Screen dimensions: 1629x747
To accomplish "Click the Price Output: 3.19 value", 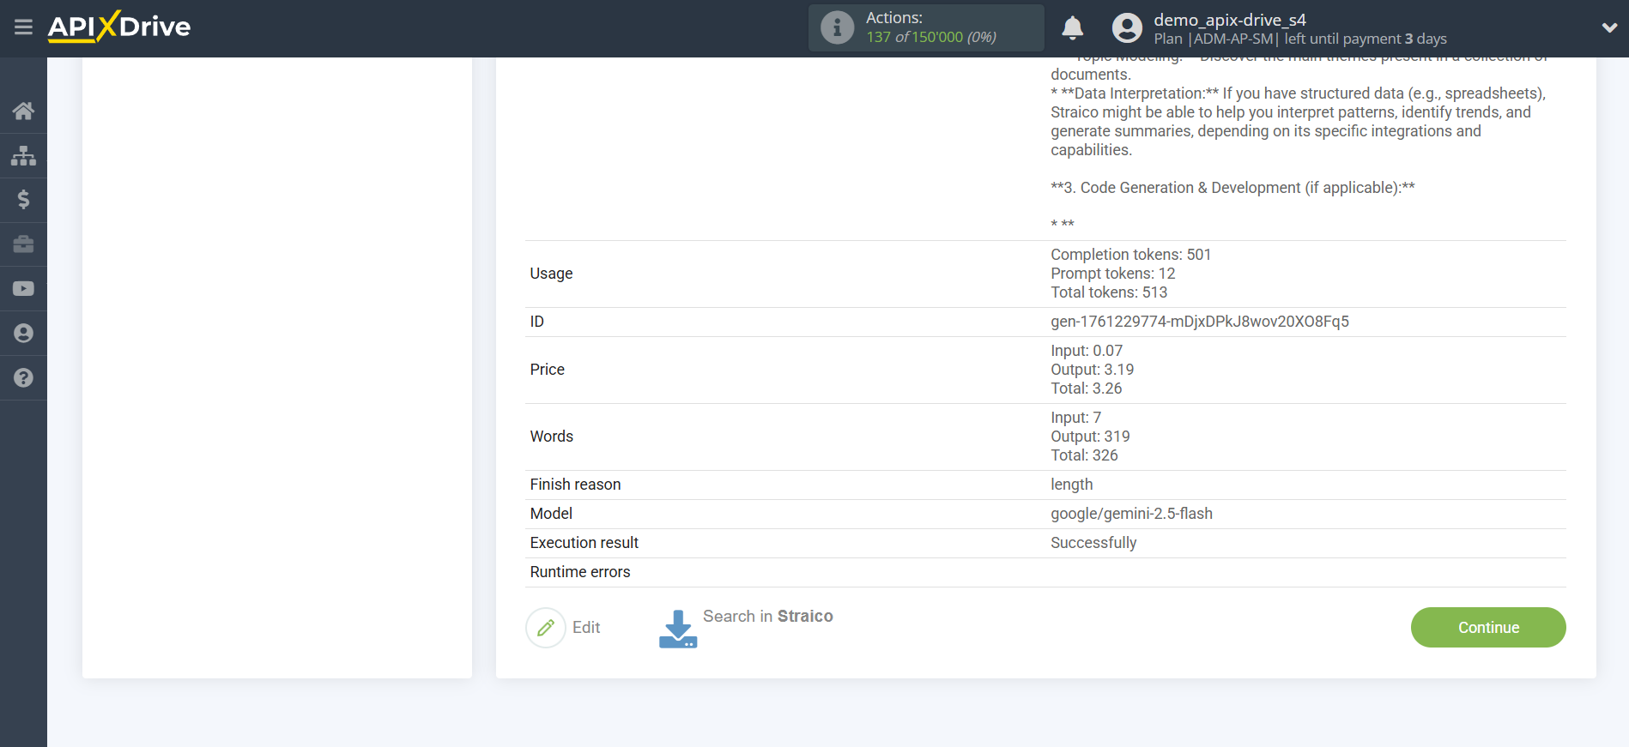I will coord(1092,370).
